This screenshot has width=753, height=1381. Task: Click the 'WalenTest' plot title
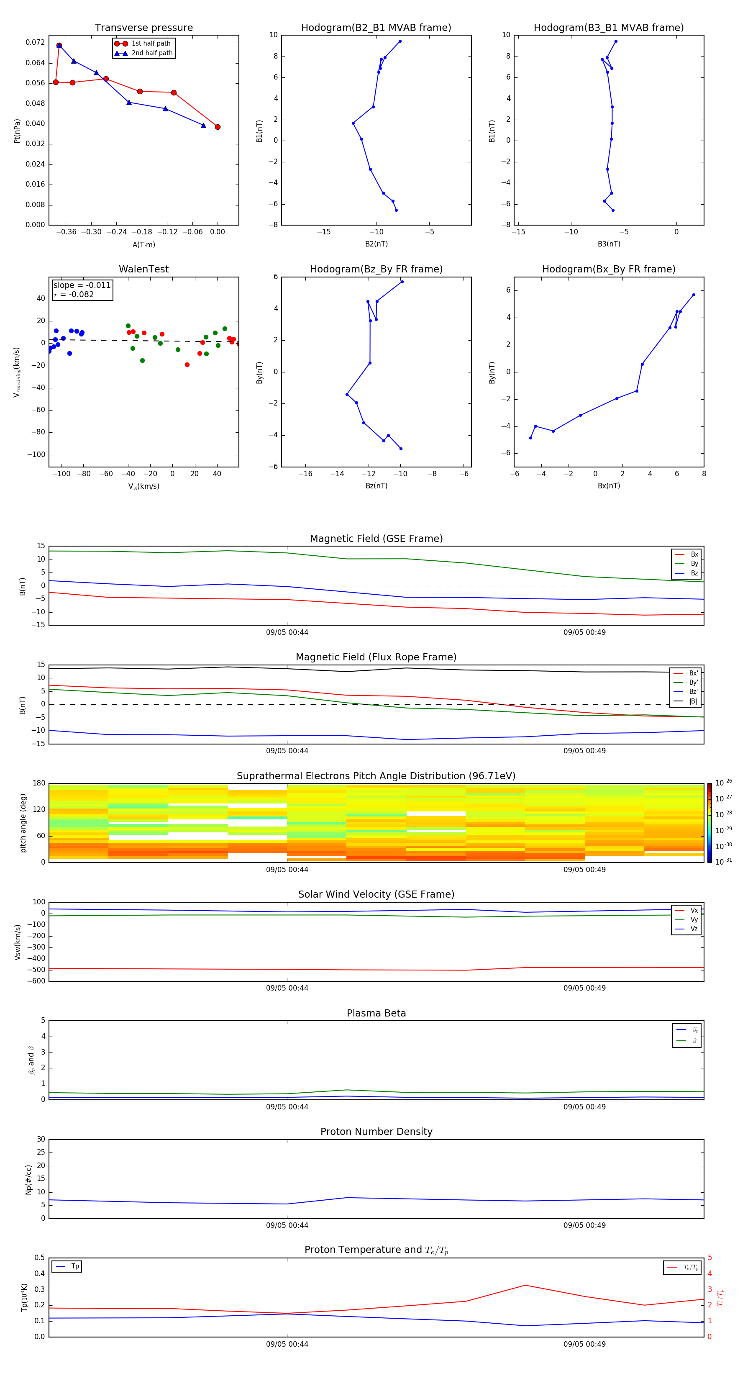coord(143,269)
